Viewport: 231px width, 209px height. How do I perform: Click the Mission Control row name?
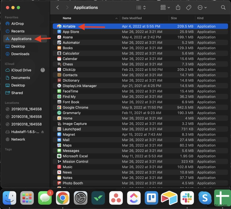click(x=76, y=162)
